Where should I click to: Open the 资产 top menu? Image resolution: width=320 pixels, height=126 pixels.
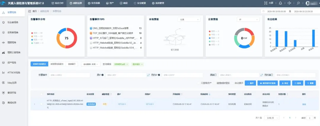(x=110, y=3)
